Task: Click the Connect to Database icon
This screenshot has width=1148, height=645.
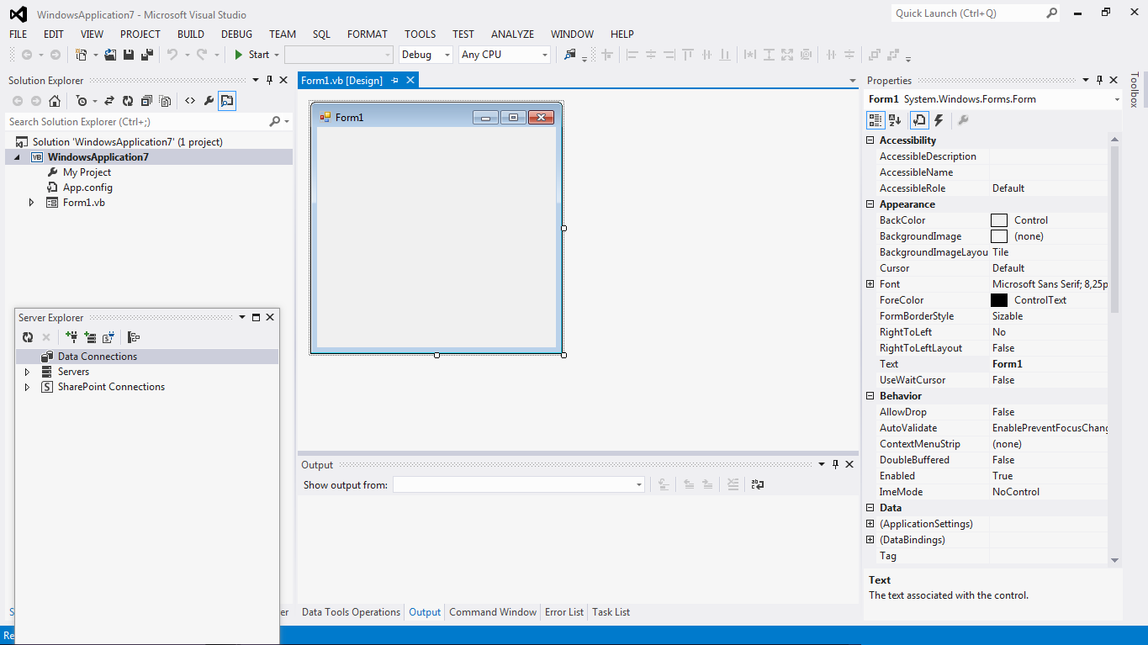Action: tap(71, 336)
